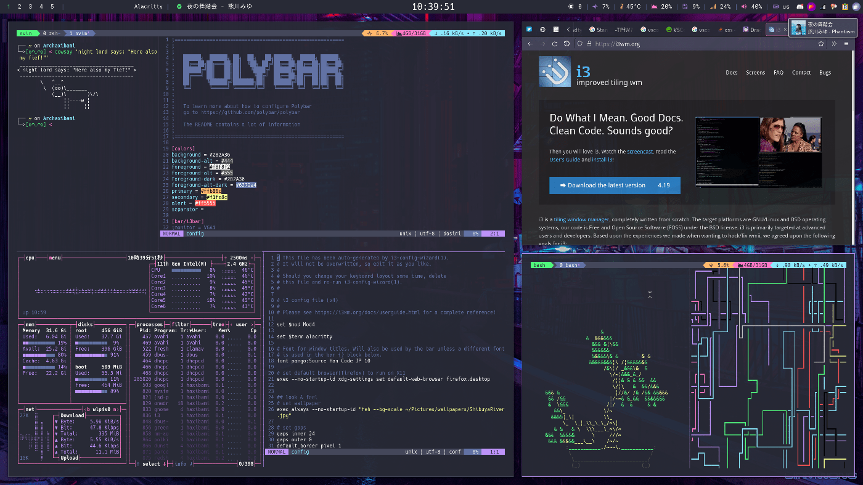Toggle the padlock site security icon
Screen dimensions: 863x485
tap(589, 44)
